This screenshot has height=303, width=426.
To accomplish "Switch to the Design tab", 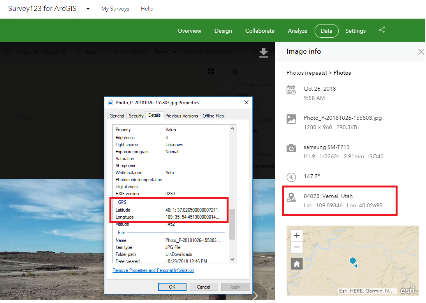I will pos(223,31).
